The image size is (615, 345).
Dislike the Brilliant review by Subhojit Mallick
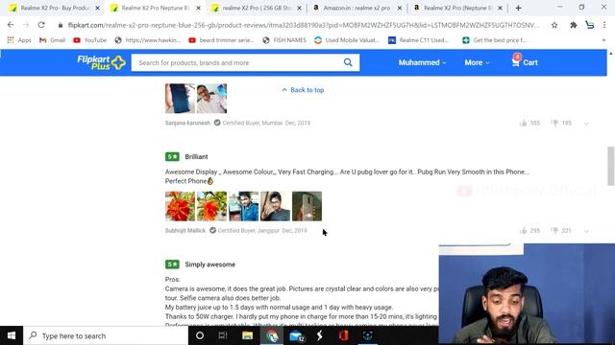[554, 231]
